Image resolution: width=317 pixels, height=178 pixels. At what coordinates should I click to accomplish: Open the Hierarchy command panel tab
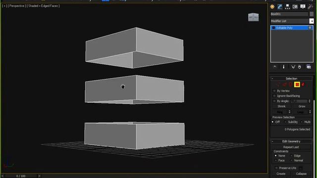point(287,6)
